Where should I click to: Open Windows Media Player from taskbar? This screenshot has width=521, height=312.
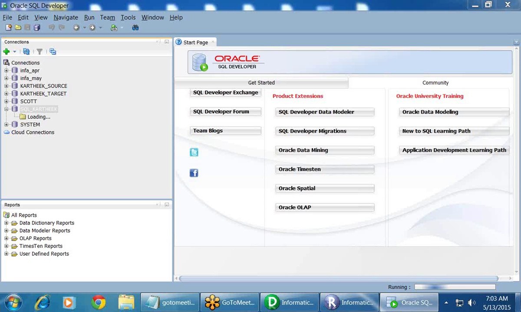(x=68, y=302)
